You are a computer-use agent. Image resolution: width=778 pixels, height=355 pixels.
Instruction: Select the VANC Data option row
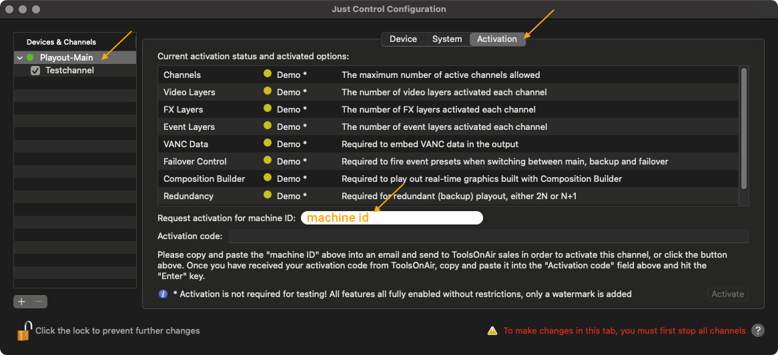click(x=448, y=144)
